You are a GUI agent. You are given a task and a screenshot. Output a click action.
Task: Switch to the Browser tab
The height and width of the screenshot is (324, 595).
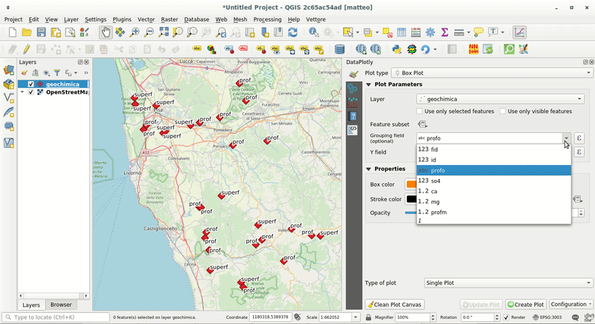coord(61,305)
